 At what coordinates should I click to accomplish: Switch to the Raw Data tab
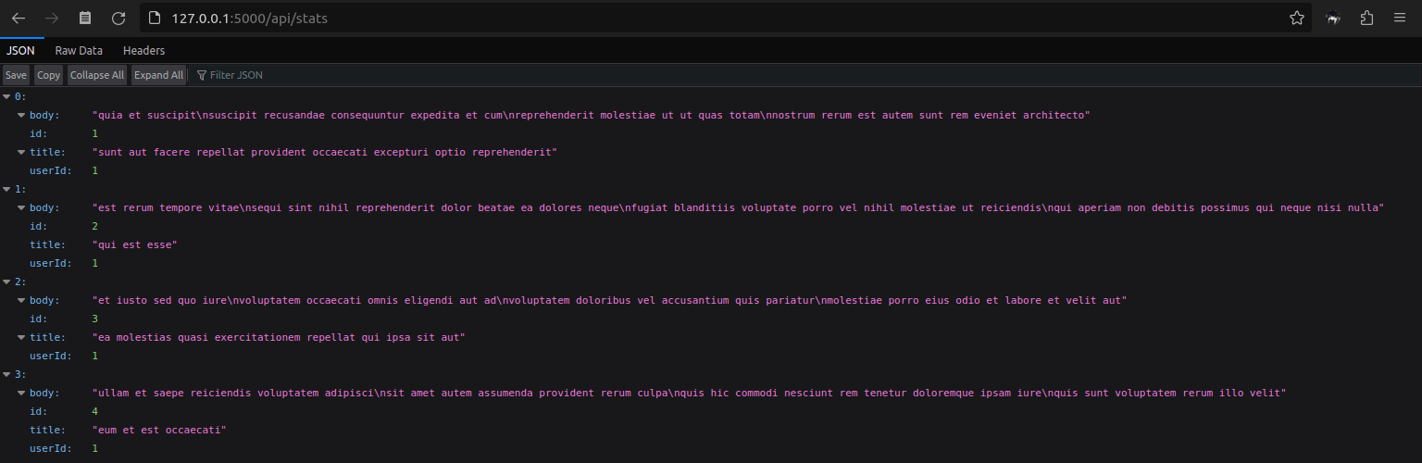click(79, 50)
